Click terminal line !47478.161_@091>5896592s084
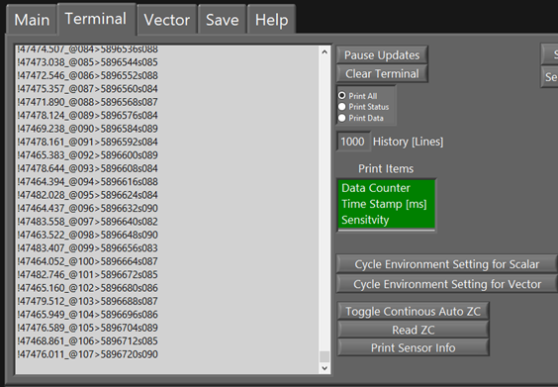The image size is (558, 387). point(87,142)
